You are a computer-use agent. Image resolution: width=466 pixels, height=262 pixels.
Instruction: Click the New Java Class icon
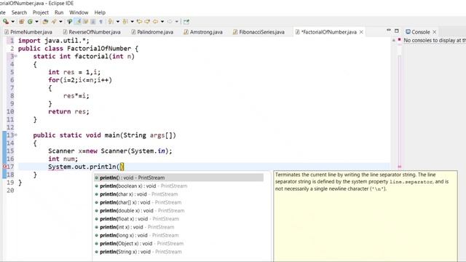coord(30,21)
